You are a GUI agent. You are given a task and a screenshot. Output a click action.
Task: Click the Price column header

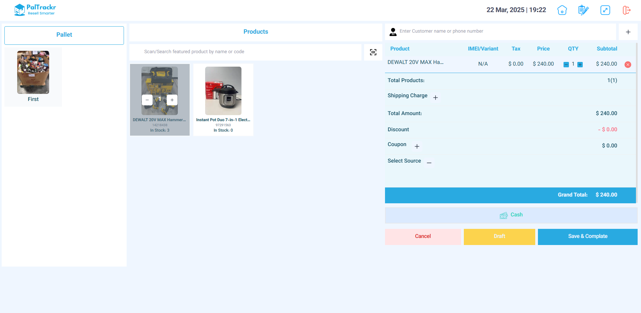(x=543, y=49)
